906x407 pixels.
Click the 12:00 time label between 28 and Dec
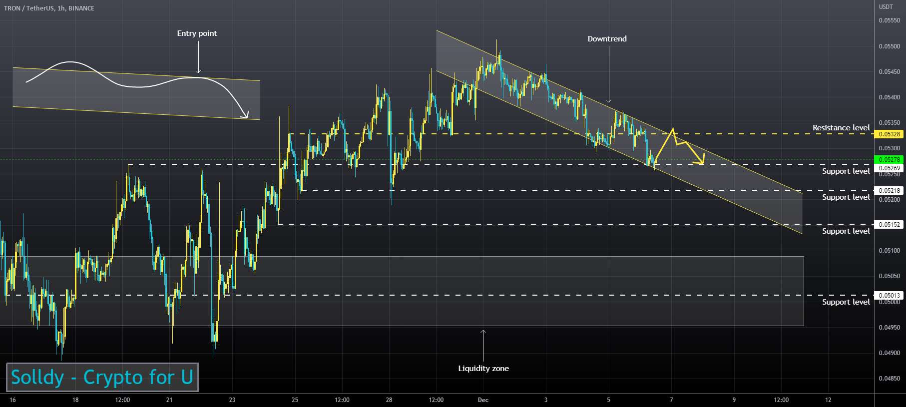click(x=436, y=400)
